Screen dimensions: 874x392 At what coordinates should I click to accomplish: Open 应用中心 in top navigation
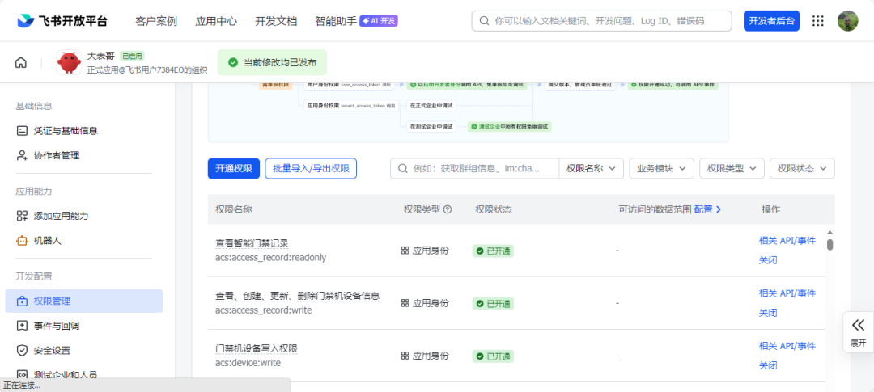pos(216,21)
